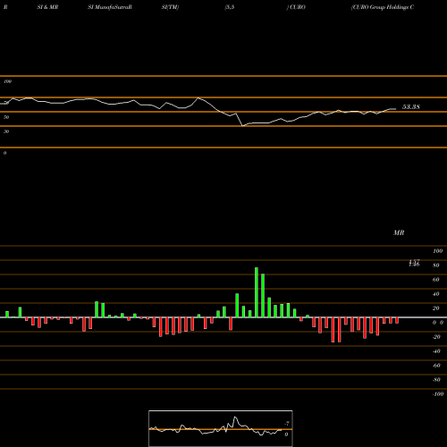Image resolution: width=447 pixels, height=447 pixels.
Task: Click the '-60' label on MR axis
Action: [436, 366]
